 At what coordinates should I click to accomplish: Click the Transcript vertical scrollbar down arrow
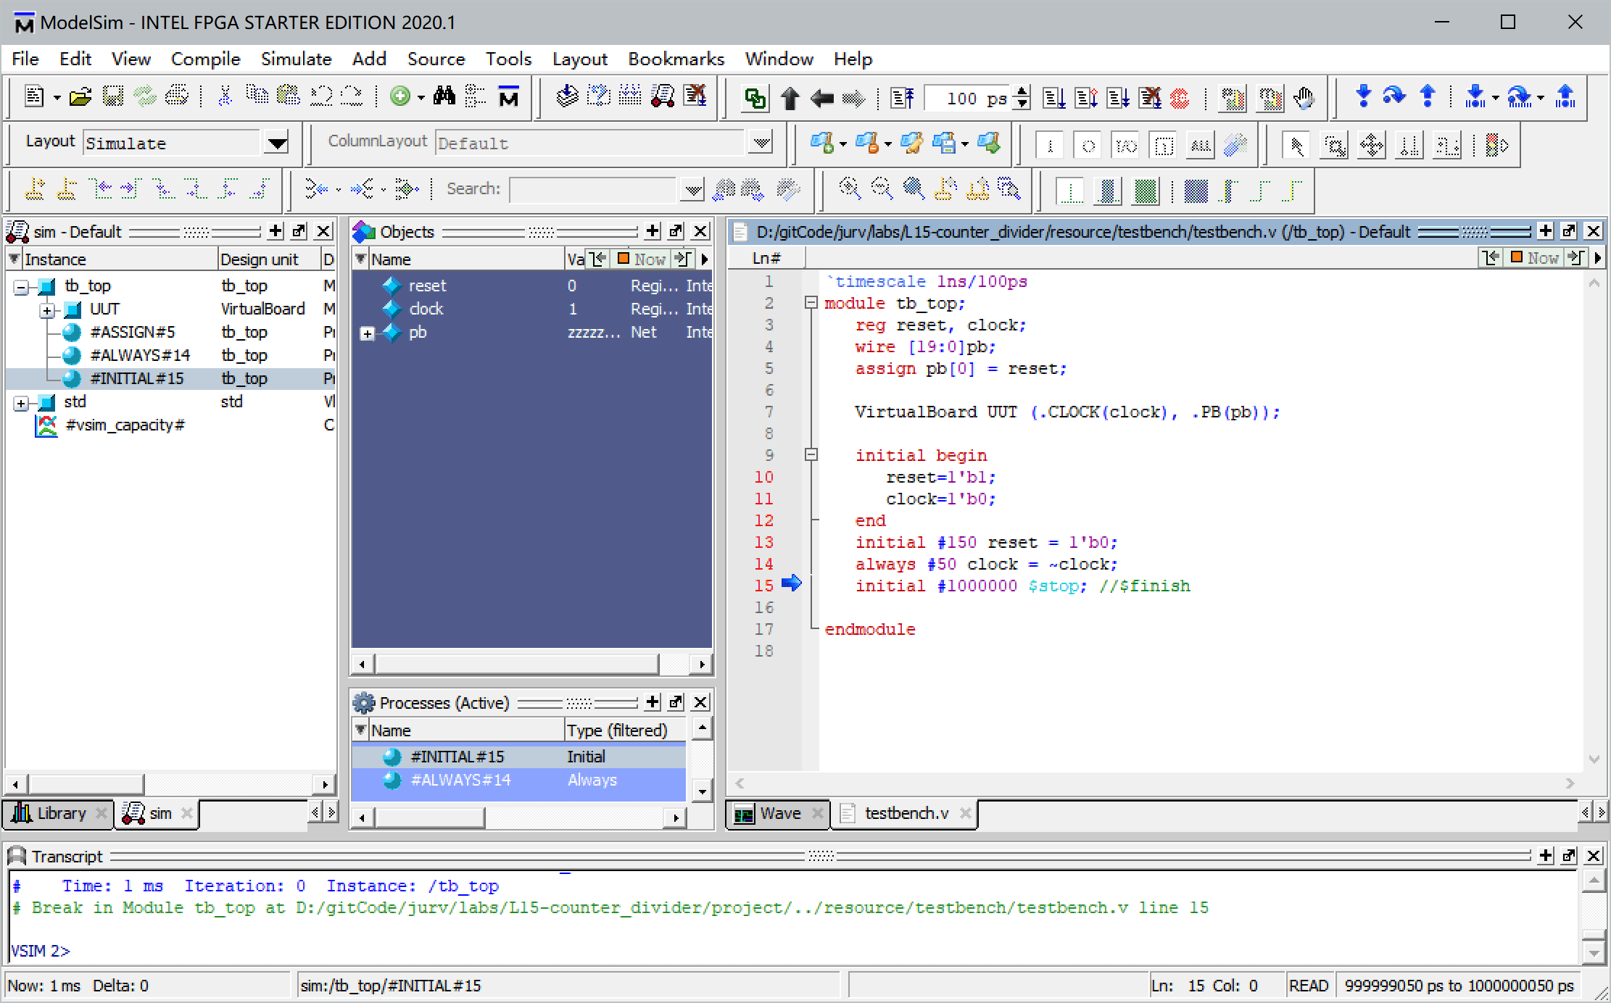pos(1592,952)
